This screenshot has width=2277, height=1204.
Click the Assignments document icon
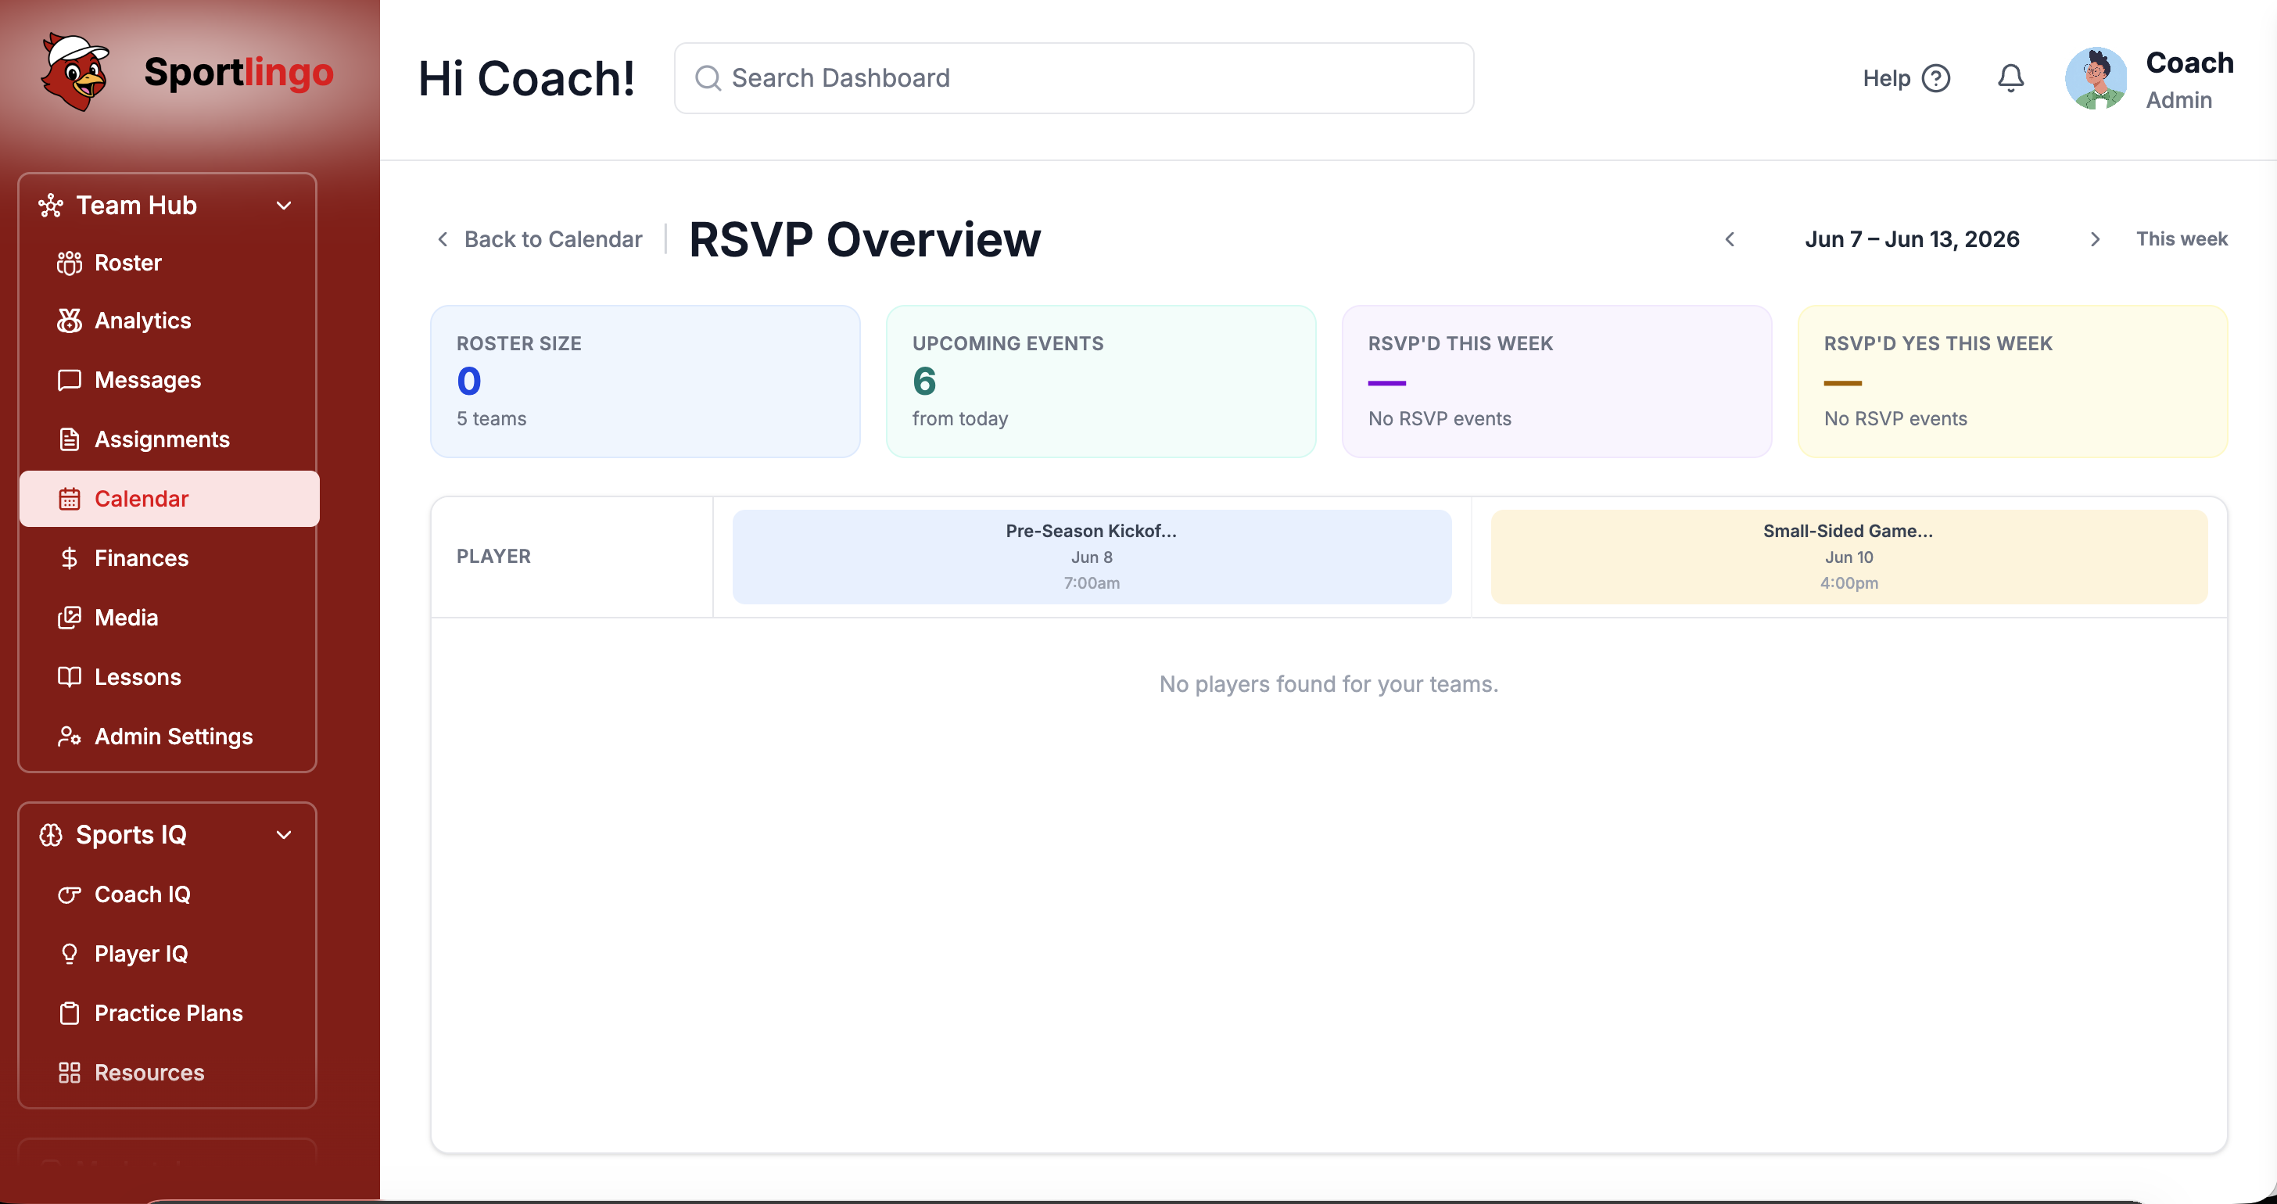pos(69,439)
